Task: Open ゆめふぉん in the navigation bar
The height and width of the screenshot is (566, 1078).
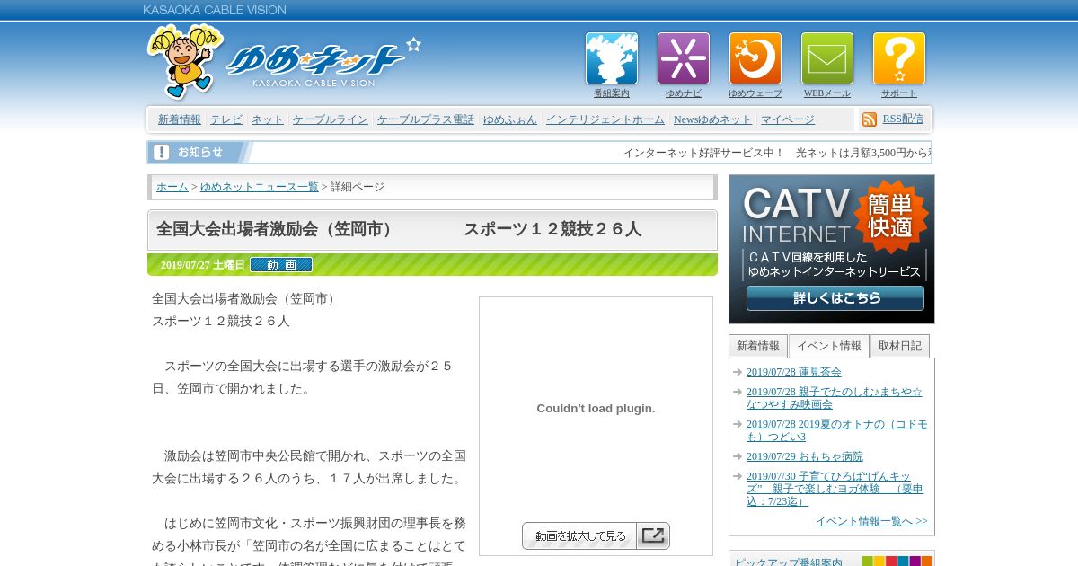Action: (510, 119)
